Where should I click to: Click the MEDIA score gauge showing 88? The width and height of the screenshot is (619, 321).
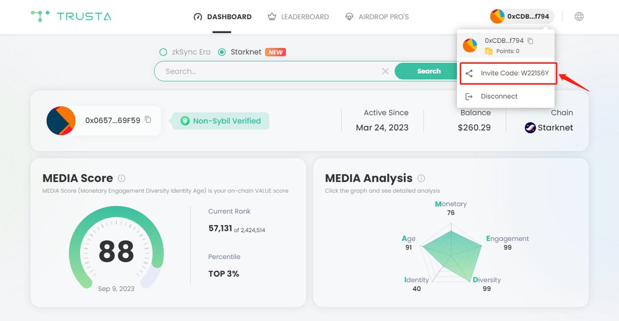click(116, 248)
